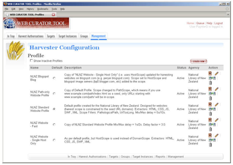
Task: Delete the NLNZ Path-only Website Profile
Action: click(x=210, y=98)
